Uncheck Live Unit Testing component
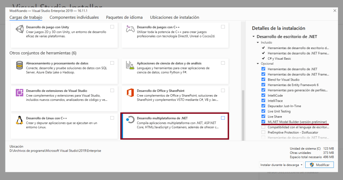This screenshot has height=180, width=343. tap(263, 111)
